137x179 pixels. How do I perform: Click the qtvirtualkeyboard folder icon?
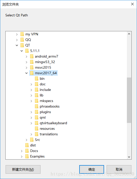click(x=36, y=123)
